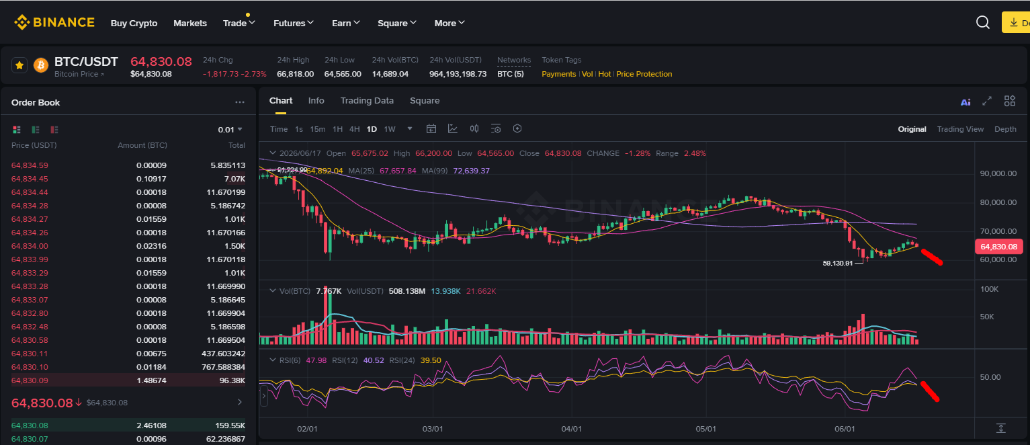Toggle the BTC/USDT favorite star
The width and height of the screenshot is (1030, 445).
pyautogui.click(x=19, y=65)
